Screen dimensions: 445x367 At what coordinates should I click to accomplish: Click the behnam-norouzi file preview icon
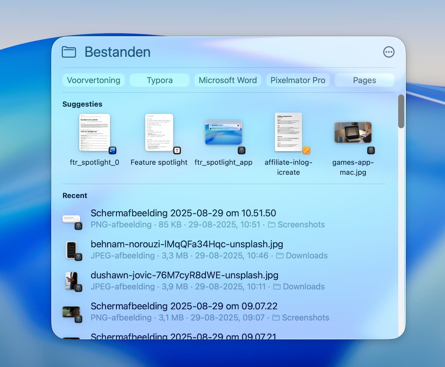72,250
